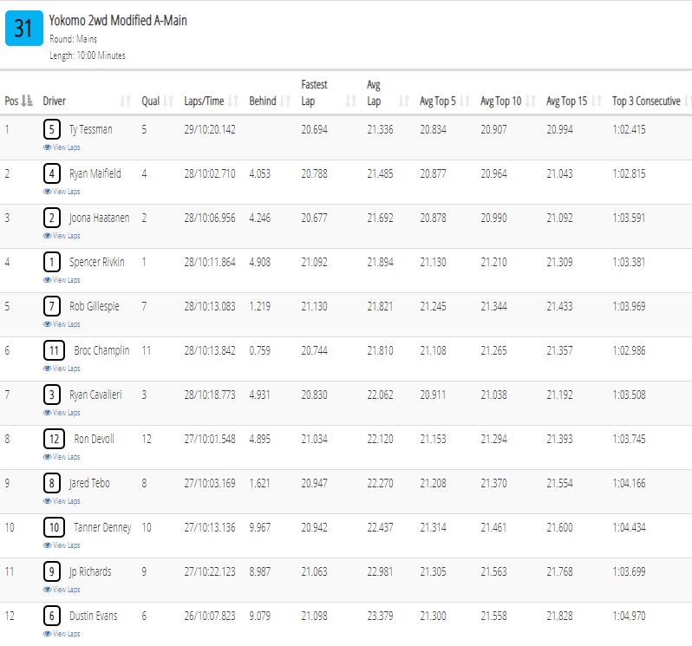Sort by the Driver column arrows
The image size is (692, 646).
click(x=126, y=101)
